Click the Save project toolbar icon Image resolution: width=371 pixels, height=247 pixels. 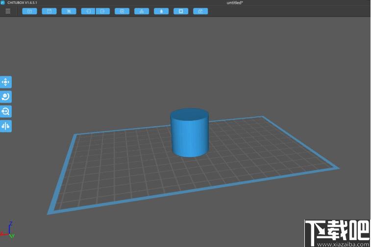point(49,11)
